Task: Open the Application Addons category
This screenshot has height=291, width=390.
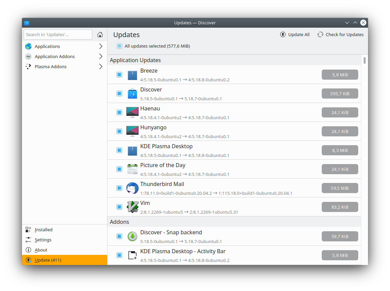Action: click(65, 56)
